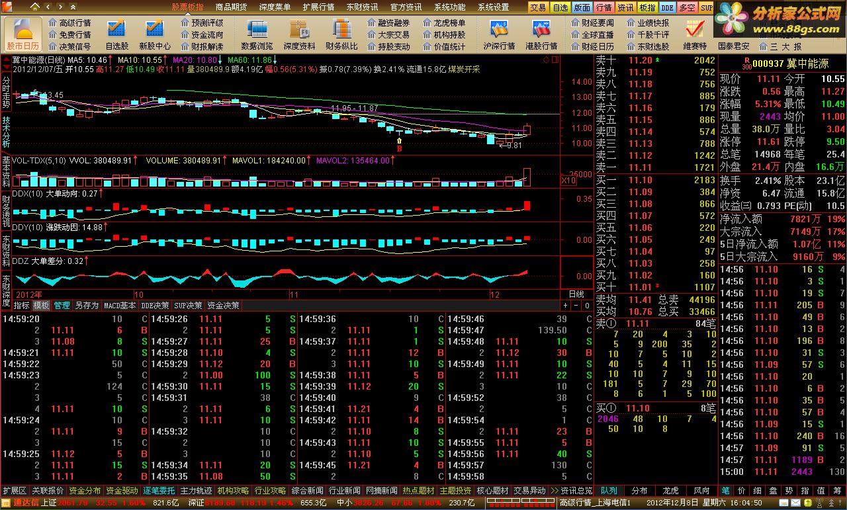Click 高级行情 toolbar item
Image resolution: width=847 pixels, height=510 pixels.
click(69, 22)
